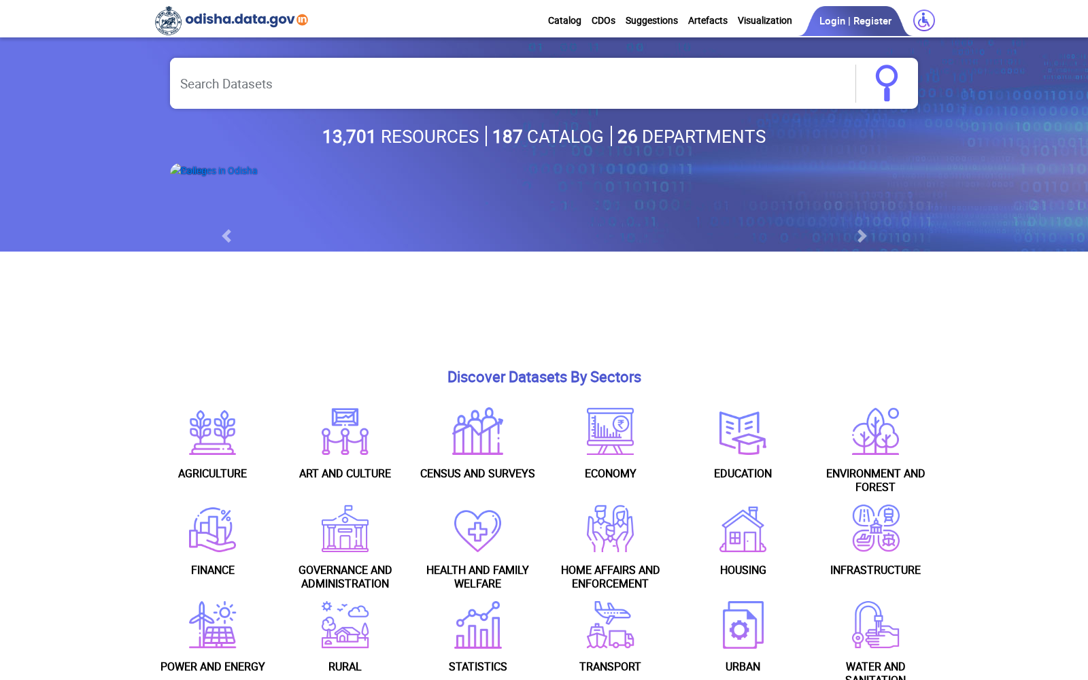Select the Finance sector icon
This screenshot has width=1088, height=680.
[x=212, y=529]
